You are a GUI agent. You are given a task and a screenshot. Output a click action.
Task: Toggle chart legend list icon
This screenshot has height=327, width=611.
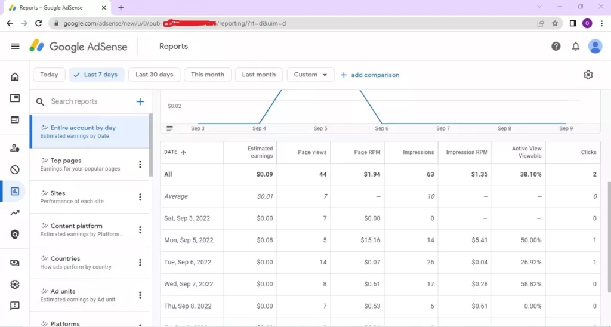[169, 129]
